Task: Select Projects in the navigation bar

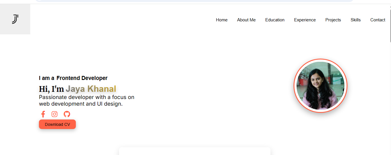Action: point(333,20)
